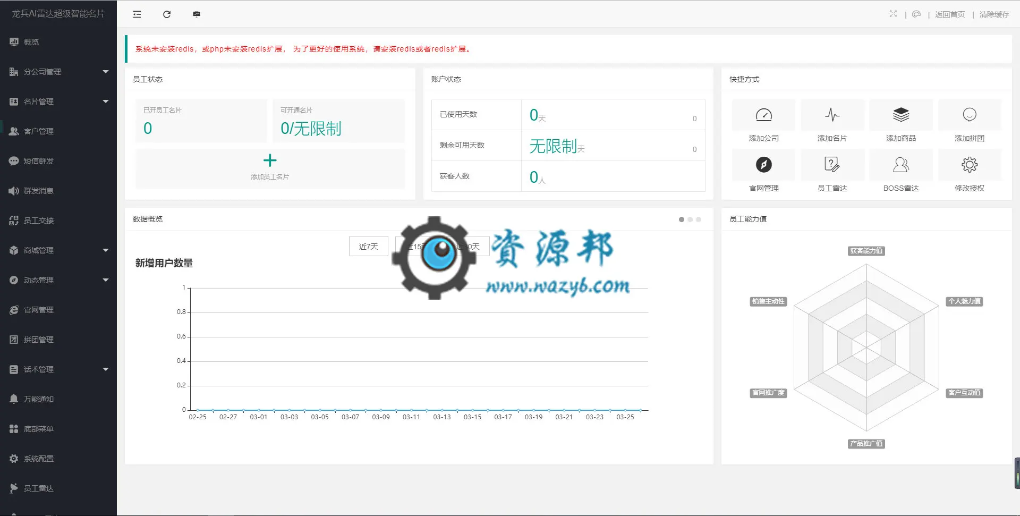Click the 名片管理 card icon

pos(14,101)
